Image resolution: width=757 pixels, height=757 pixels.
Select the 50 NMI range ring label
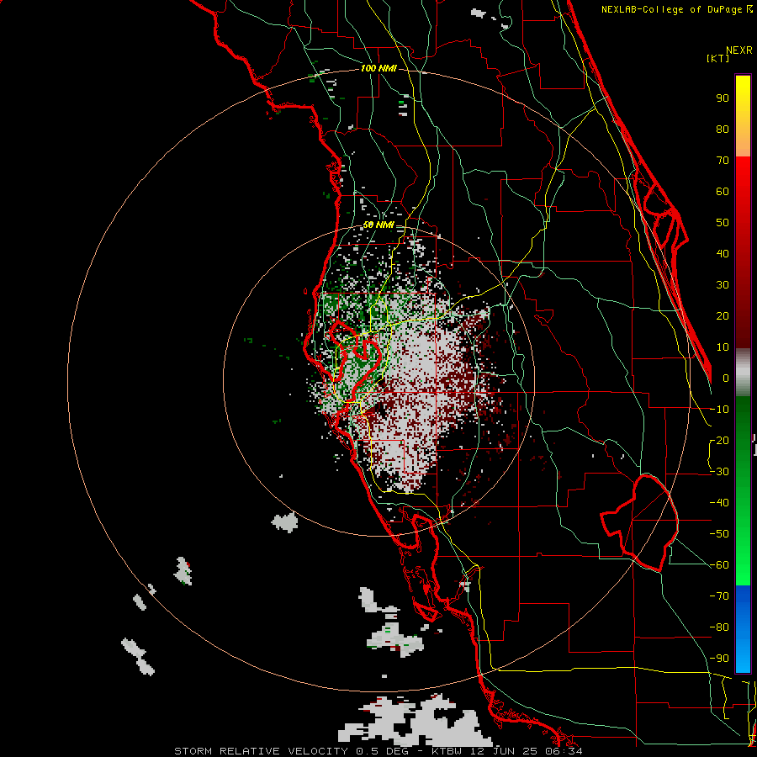click(x=378, y=225)
